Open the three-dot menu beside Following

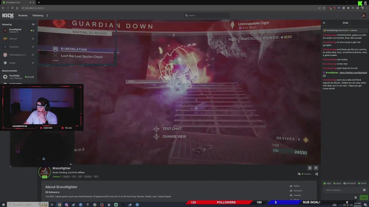(x=47, y=16)
